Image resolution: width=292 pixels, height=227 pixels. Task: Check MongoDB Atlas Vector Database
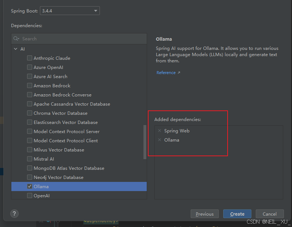(x=30, y=168)
